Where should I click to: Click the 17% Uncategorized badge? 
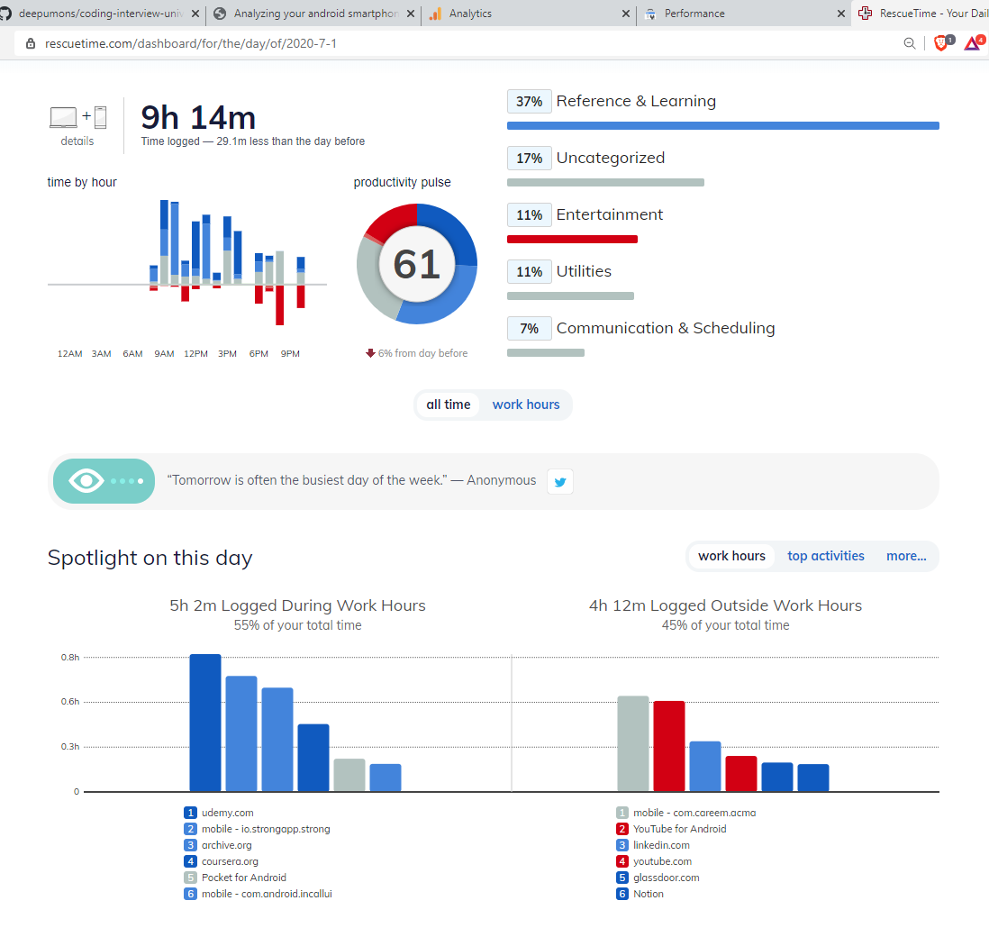[x=530, y=159]
